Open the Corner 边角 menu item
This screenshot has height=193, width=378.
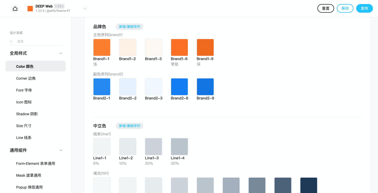[26, 78]
